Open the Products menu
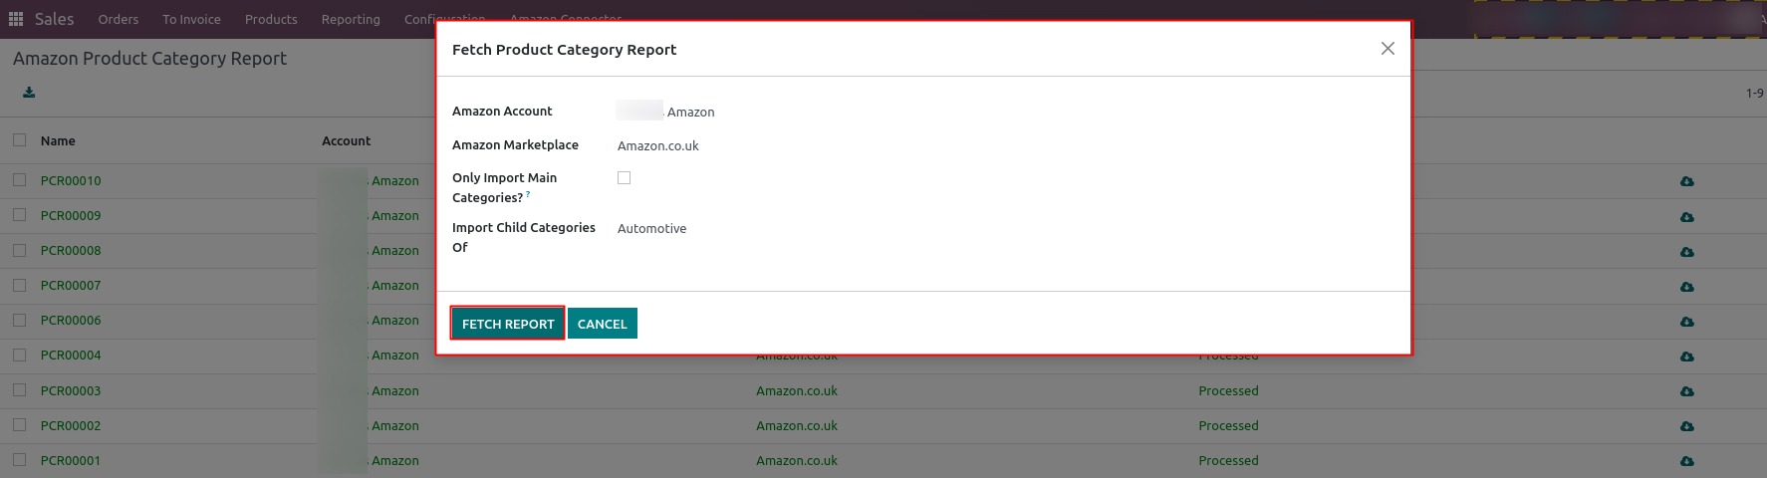Screen dimensions: 1767x478 click(271, 19)
